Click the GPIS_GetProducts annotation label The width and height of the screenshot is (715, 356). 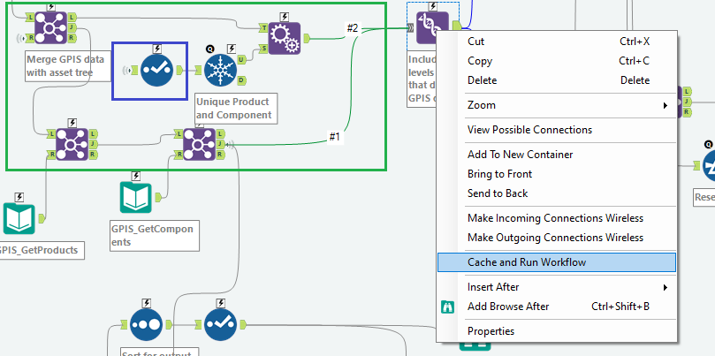point(41,250)
